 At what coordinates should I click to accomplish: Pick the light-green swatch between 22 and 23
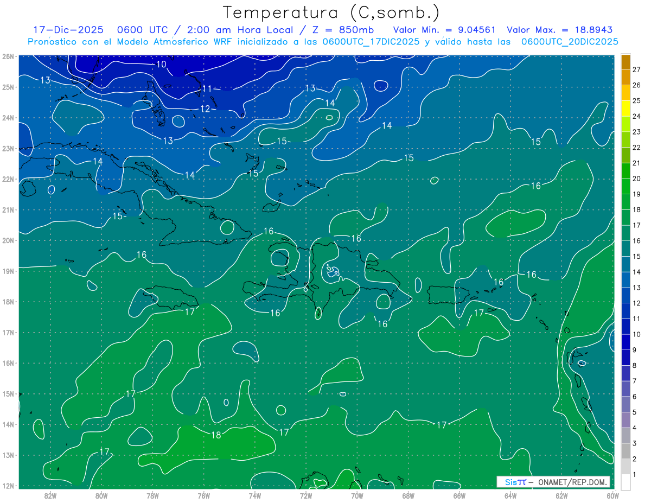click(x=626, y=140)
